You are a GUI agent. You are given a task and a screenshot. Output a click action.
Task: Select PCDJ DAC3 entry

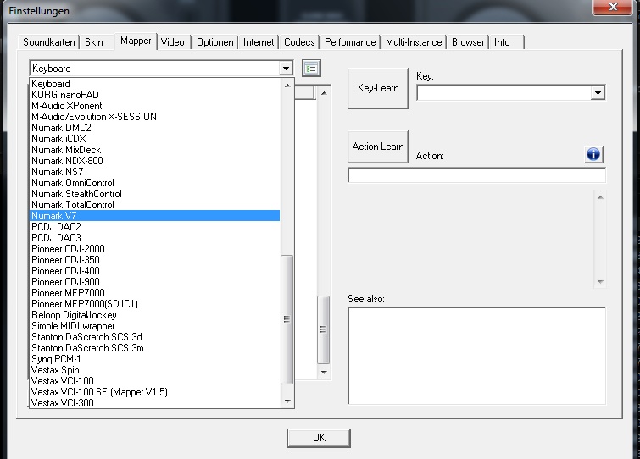(155, 238)
